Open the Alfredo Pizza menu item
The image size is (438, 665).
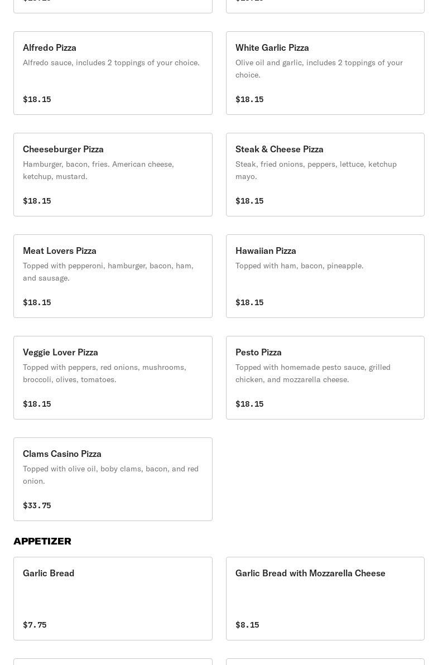point(113,73)
